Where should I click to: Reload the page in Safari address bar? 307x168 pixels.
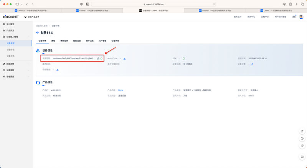point(214,4)
